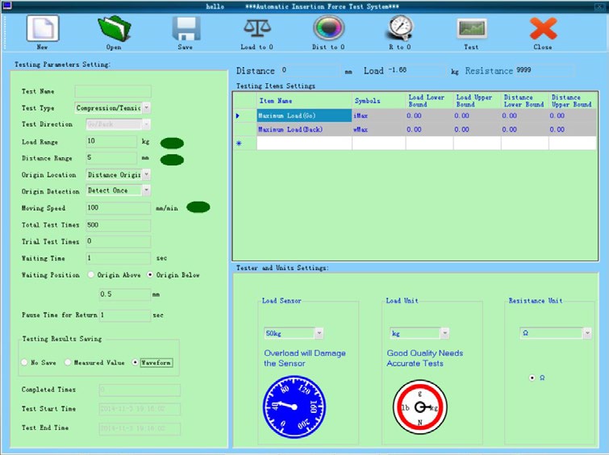Click the R to 0 gauge icon

click(x=399, y=28)
